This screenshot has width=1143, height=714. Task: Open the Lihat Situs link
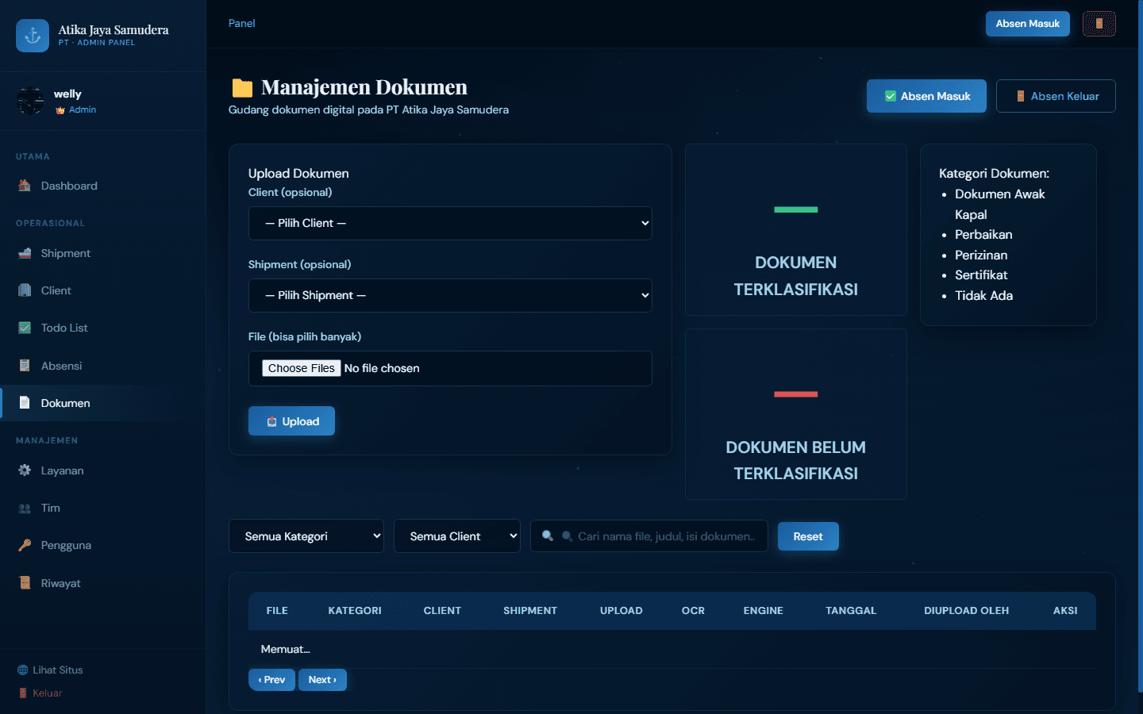[50, 670]
